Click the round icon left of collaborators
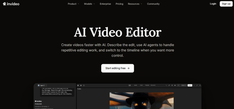This screenshot has height=109, width=234. [175, 85]
